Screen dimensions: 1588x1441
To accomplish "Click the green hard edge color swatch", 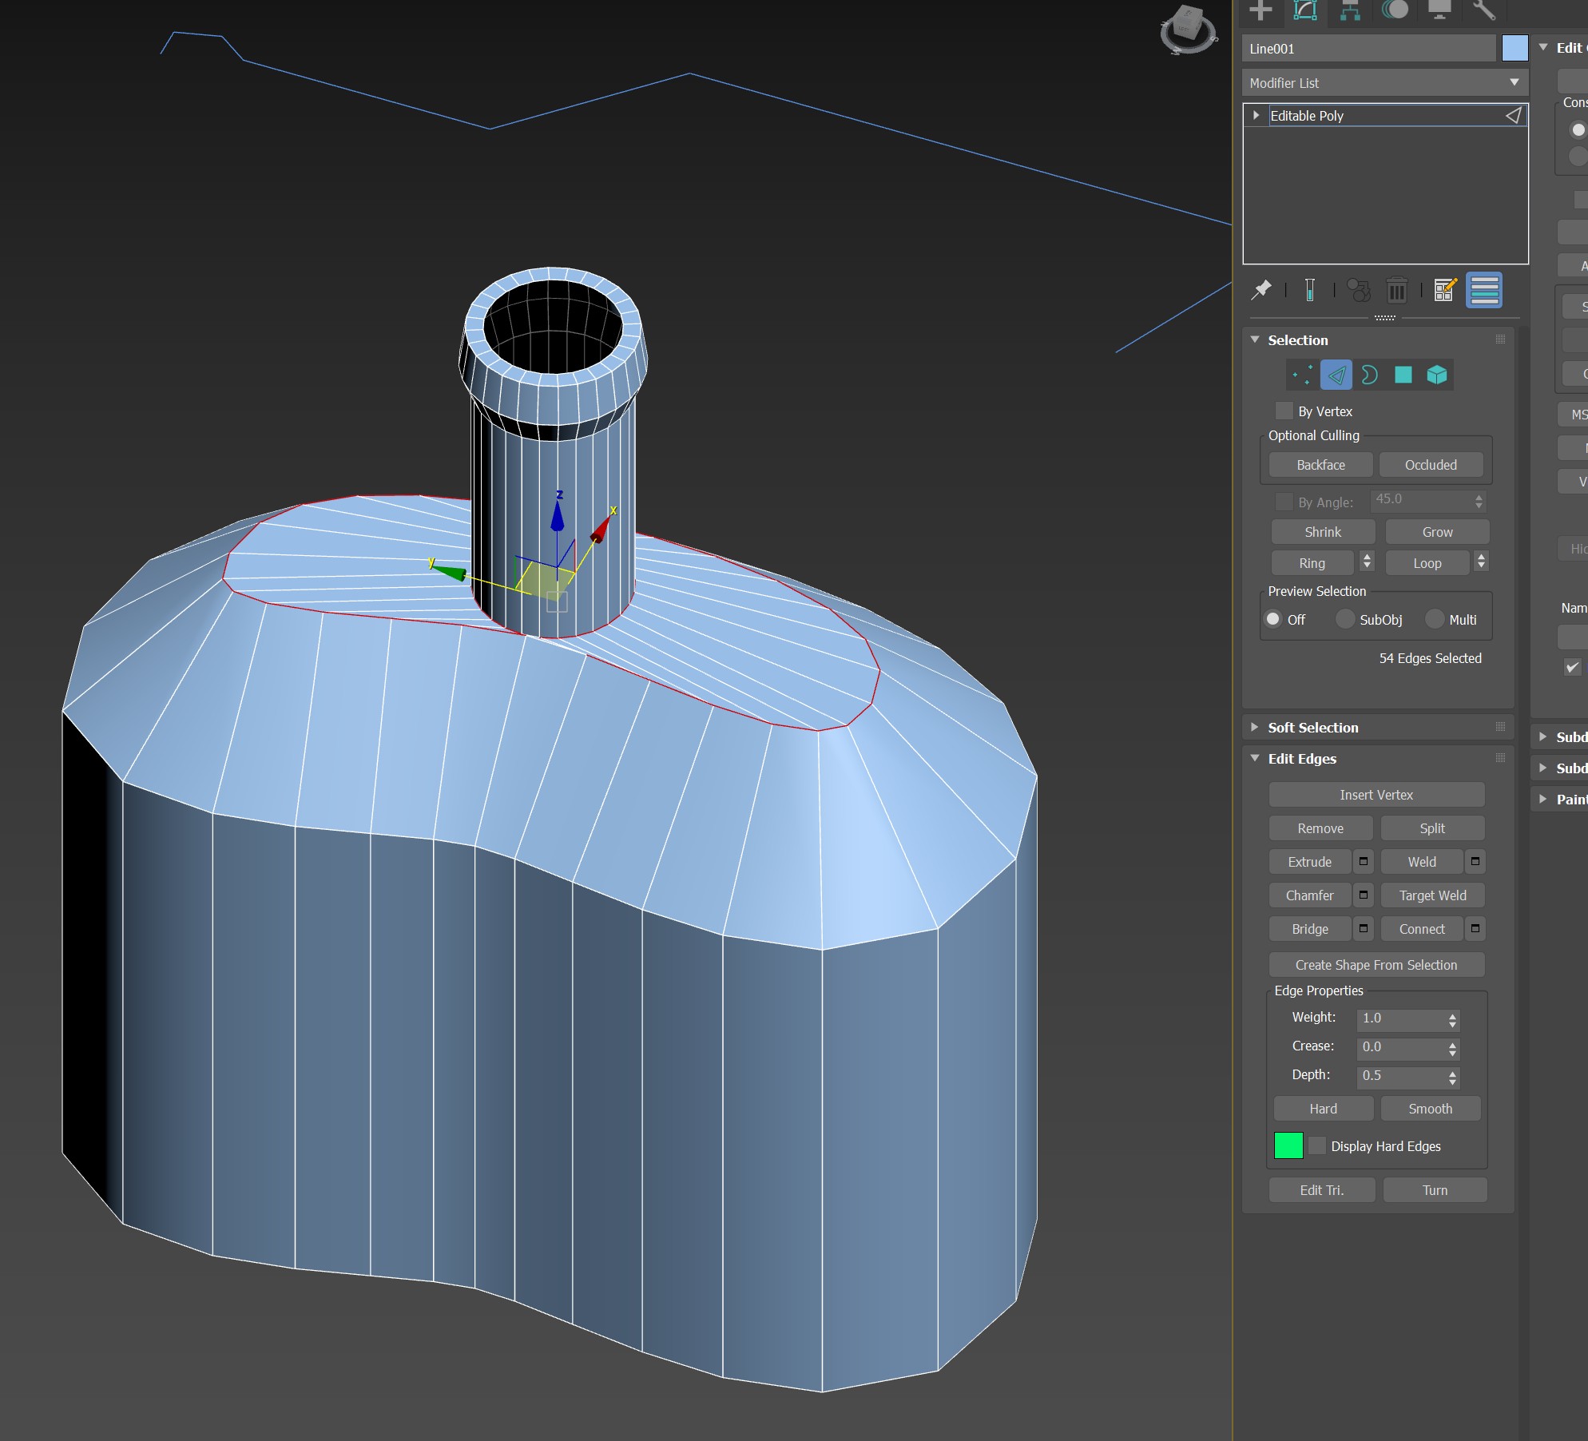I will tap(1288, 1145).
